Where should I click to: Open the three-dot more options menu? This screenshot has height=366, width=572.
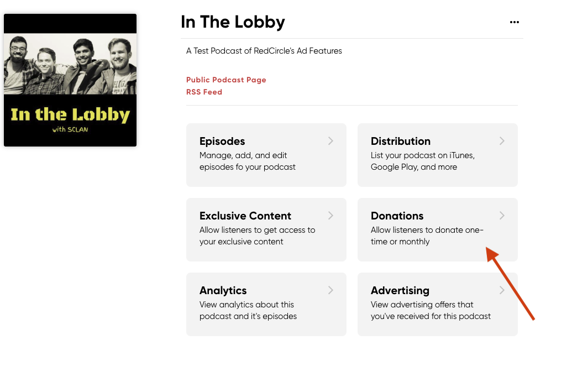(515, 22)
